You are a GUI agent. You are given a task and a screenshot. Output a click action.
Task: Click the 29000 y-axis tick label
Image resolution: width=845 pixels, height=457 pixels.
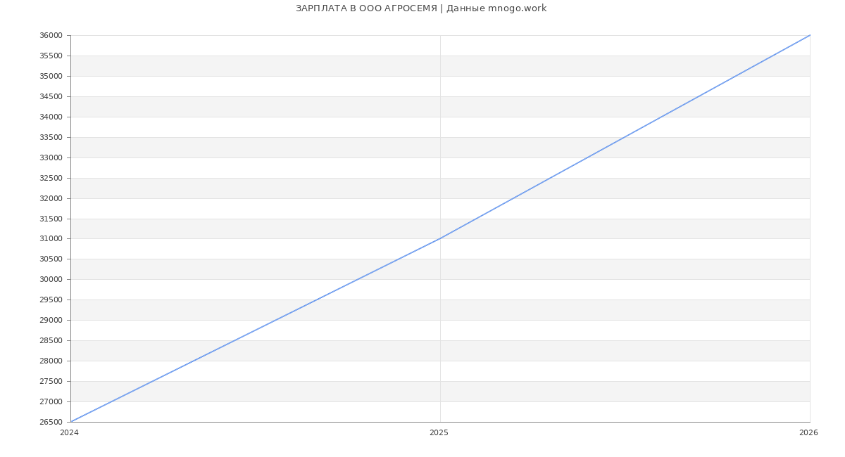tap(51, 320)
